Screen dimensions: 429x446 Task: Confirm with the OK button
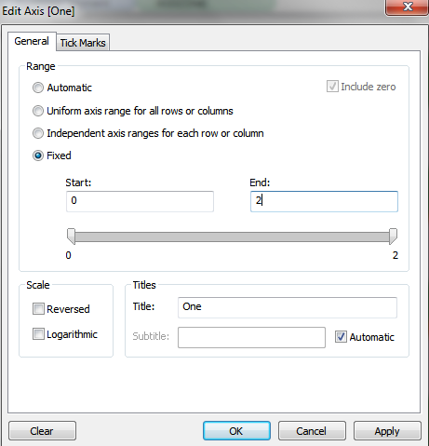tap(236, 431)
